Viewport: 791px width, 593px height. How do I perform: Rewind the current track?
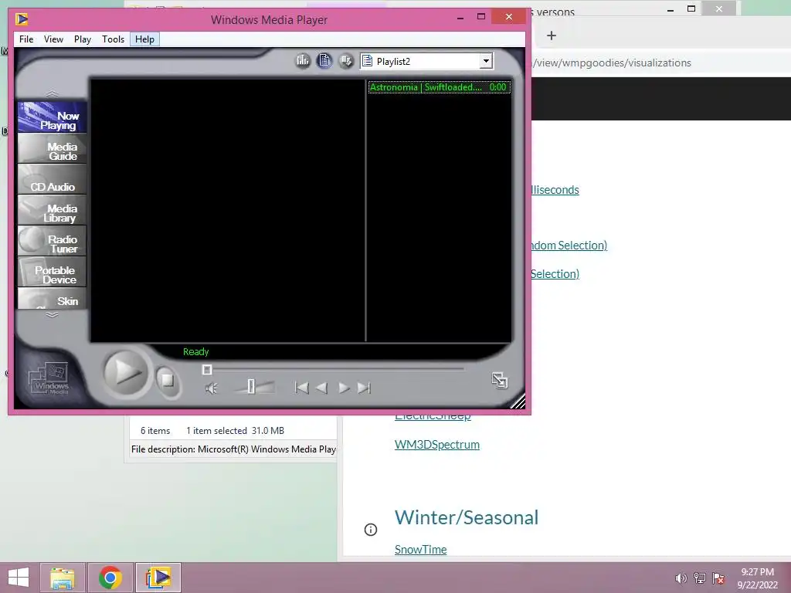pos(321,388)
